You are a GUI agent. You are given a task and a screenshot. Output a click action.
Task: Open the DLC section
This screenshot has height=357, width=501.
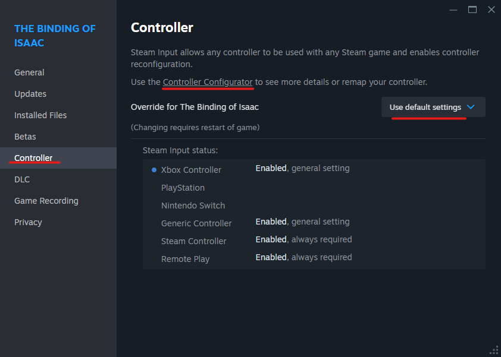coord(22,179)
